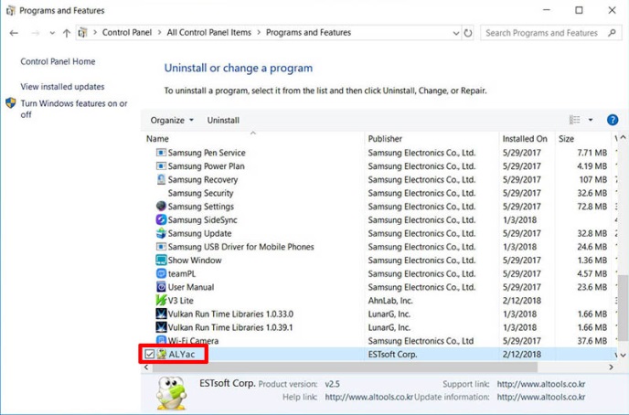Open the Update information URL
Image resolution: width=629 pixels, height=415 pixels.
[x=540, y=397]
